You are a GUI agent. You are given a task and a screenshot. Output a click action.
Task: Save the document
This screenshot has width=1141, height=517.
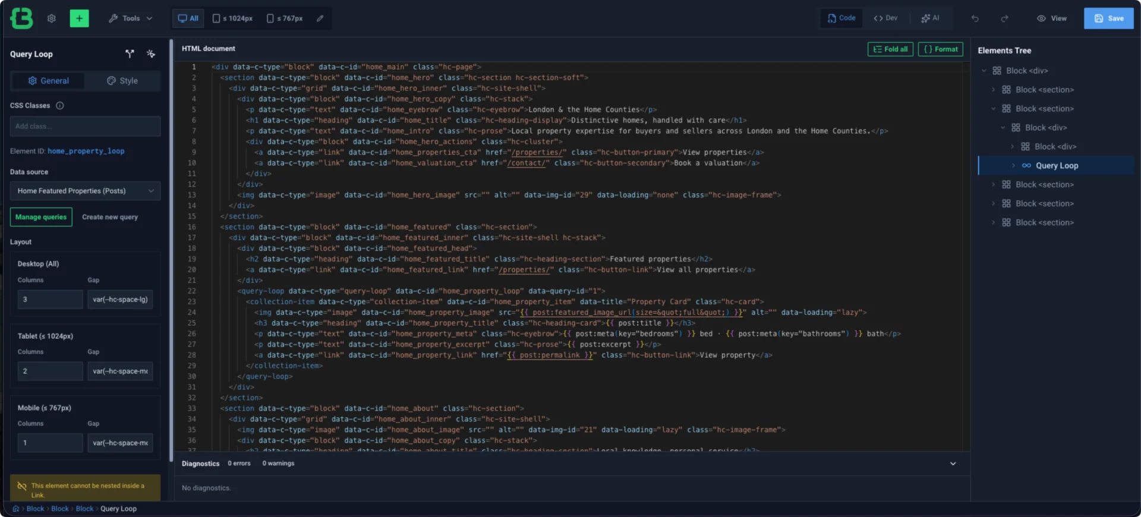[x=1108, y=18]
